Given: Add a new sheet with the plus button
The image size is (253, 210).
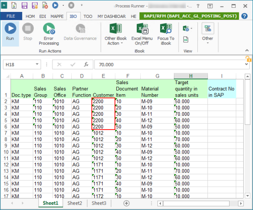Looking at the screenshot, I should pos(126,204).
